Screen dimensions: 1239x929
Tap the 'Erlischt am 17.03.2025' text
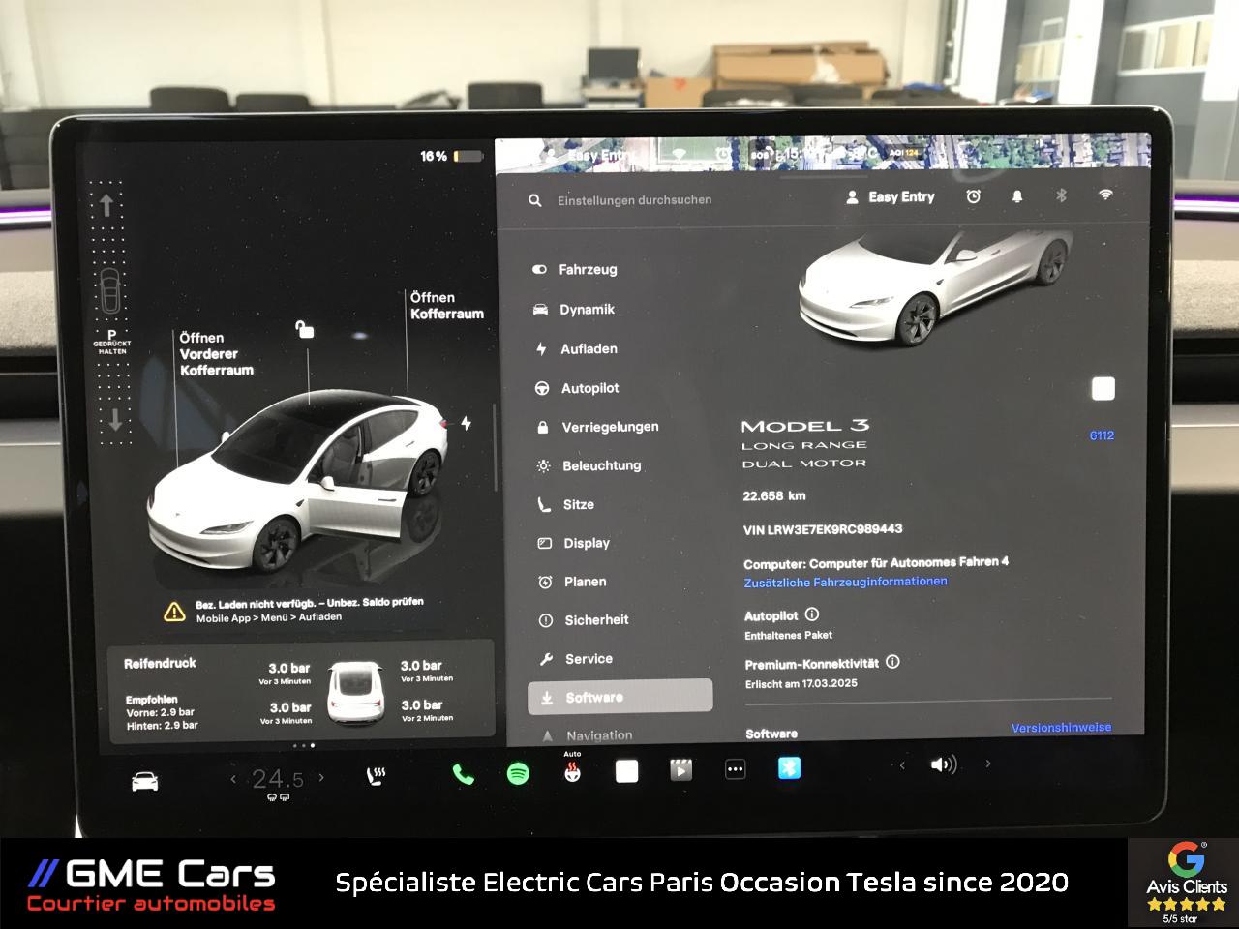point(801,683)
